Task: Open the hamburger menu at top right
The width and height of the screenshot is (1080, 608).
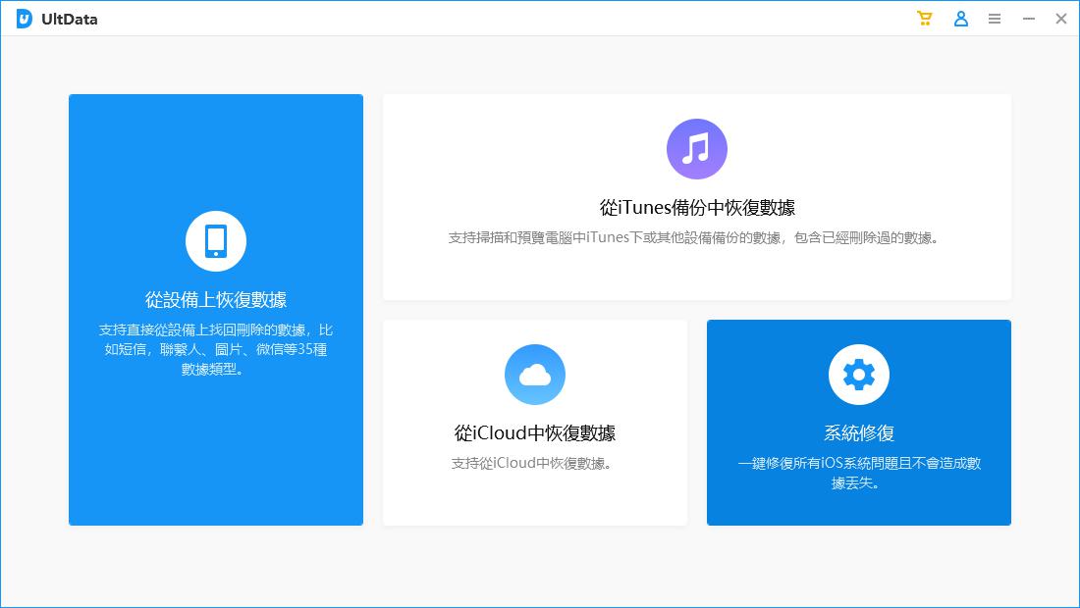Action: pos(995,18)
